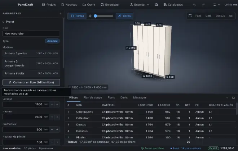
Task: Click the camera snapshot icon
Action: click(x=156, y=5)
